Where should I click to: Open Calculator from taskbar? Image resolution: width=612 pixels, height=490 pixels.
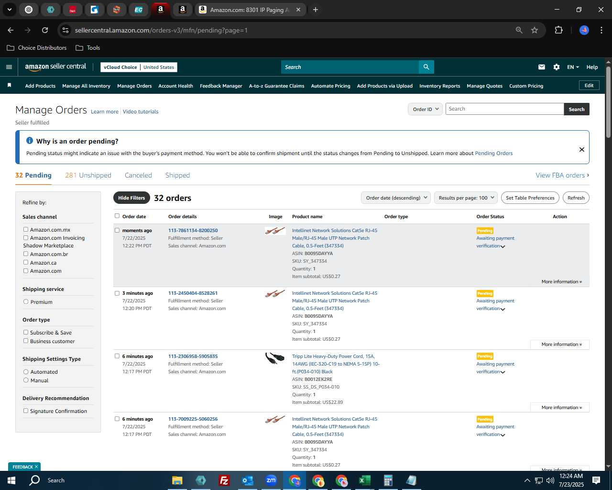(x=388, y=480)
